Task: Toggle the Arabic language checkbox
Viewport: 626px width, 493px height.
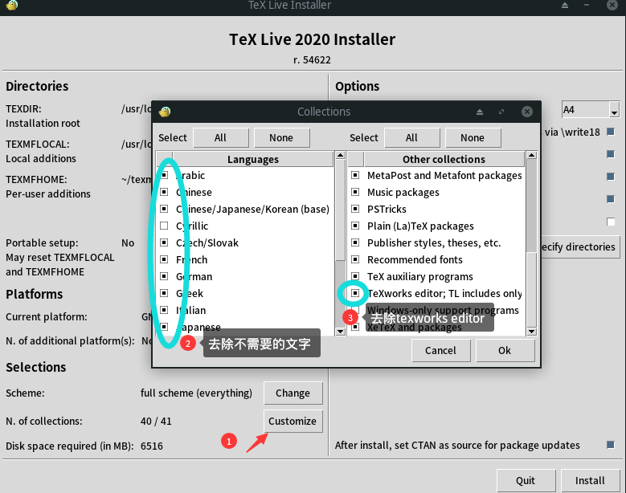Action: click(164, 176)
